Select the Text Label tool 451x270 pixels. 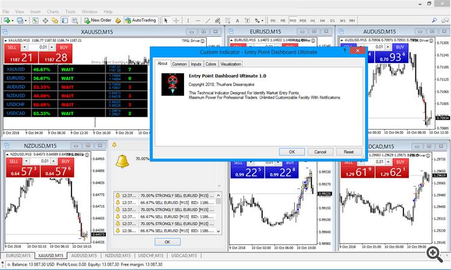coord(247,20)
